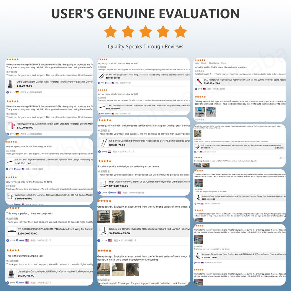The image size is (291, 291).
Task: Click the C***s reviewer avatar
Action: 99,193
